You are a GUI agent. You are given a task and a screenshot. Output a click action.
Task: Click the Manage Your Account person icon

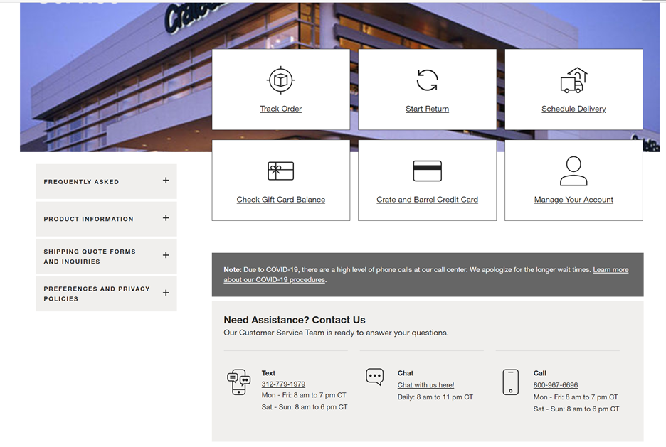coord(573,171)
